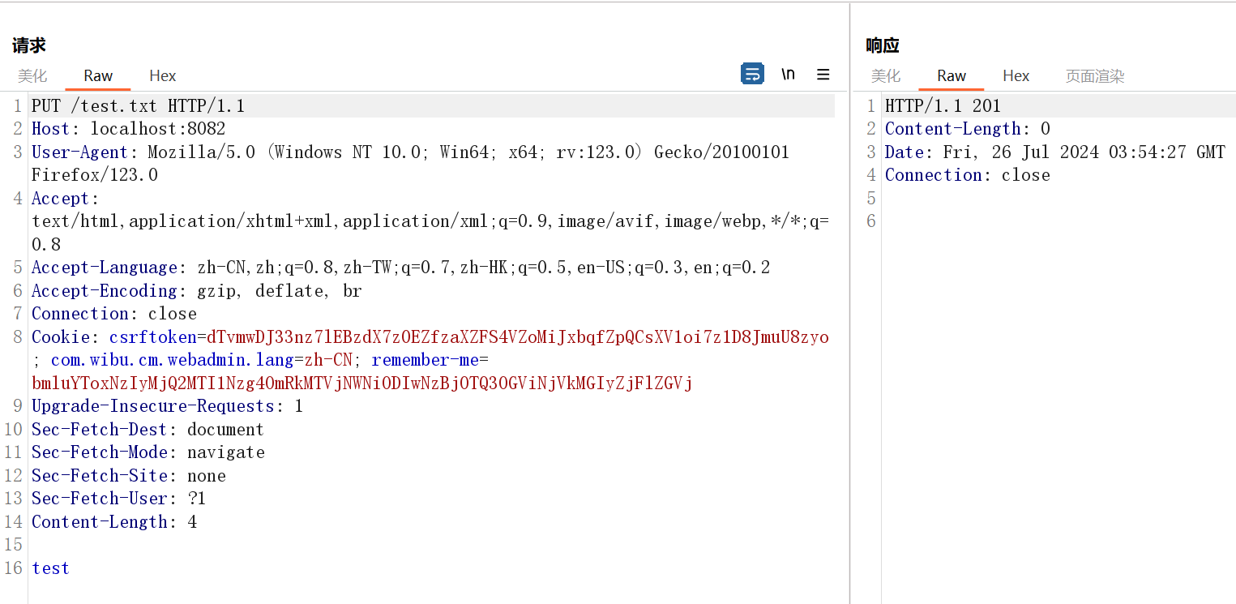Click the Accept header name on line 4
Screen dimensions: 1236x604
[61, 198]
